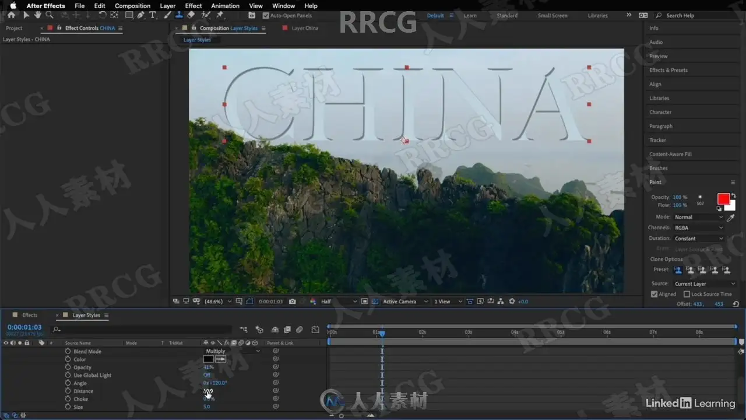Switch to the Effects timeline tab

pos(30,315)
